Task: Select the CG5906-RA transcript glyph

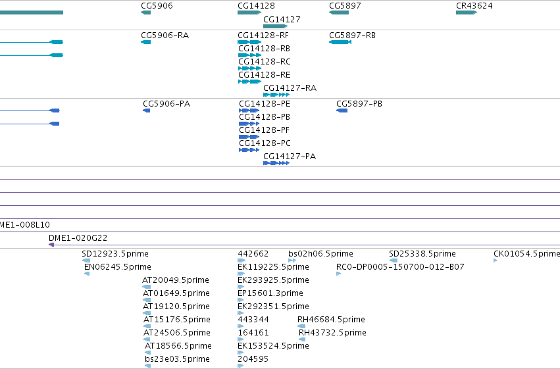Action: click(x=145, y=42)
